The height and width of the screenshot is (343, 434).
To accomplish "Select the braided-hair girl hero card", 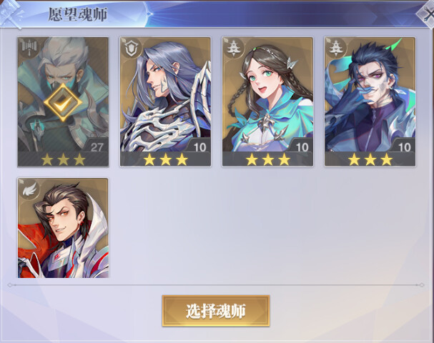I will 267,101.
